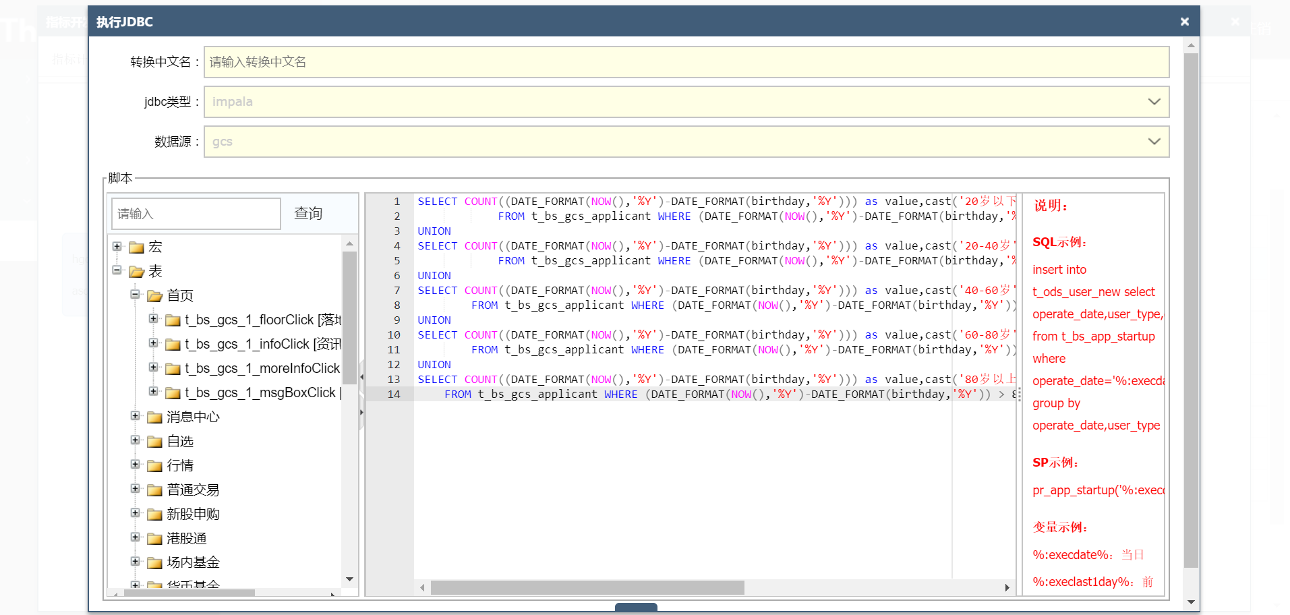Screen dimensions: 1290x615
Task: Click the 宏 folder icon
Action: pos(137,247)
